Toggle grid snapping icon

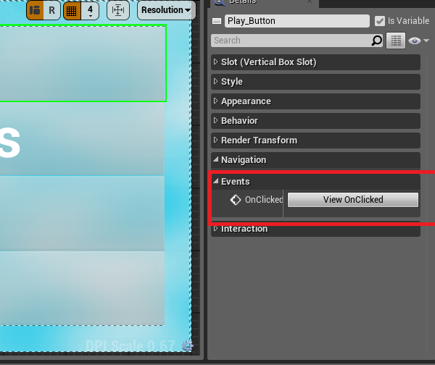click(72, 11)
